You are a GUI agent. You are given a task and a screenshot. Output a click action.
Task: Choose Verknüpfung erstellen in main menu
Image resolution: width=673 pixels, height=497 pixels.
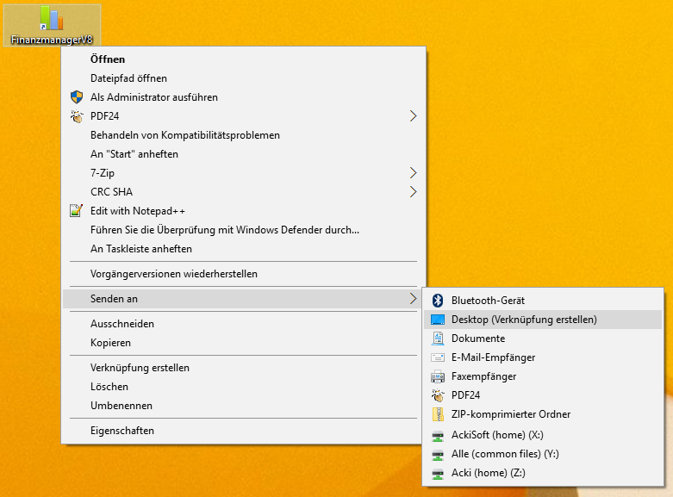pyautogui.click(x=243, y=368)
